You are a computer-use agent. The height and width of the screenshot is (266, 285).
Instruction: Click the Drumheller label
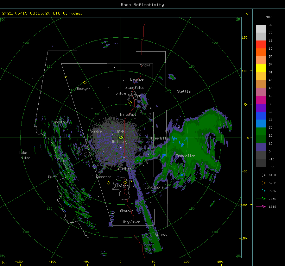[x=186, y=156]
